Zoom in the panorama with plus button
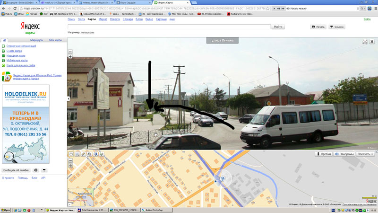The image size is (378, 213). [70, 57]
